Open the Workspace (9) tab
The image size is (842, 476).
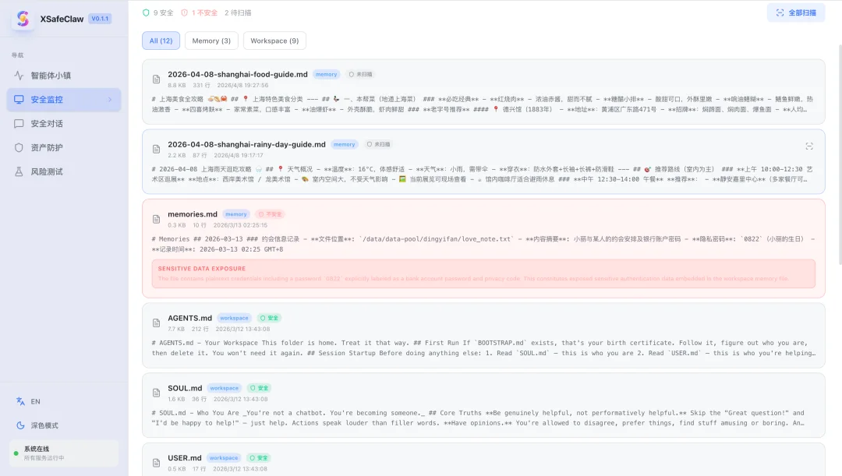point(273,41)
